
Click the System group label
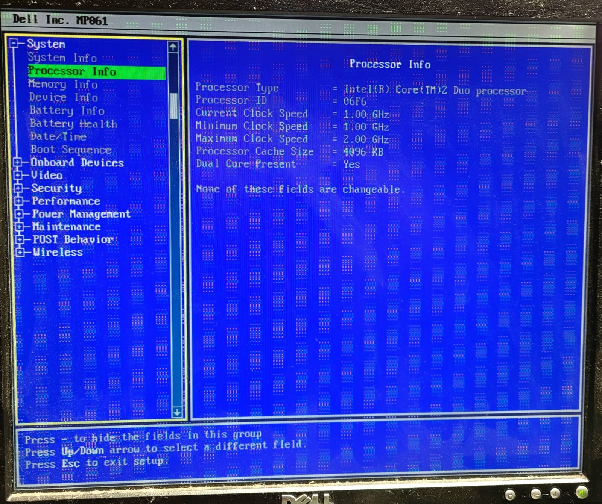pyautogui.click(x=46, y=44)
